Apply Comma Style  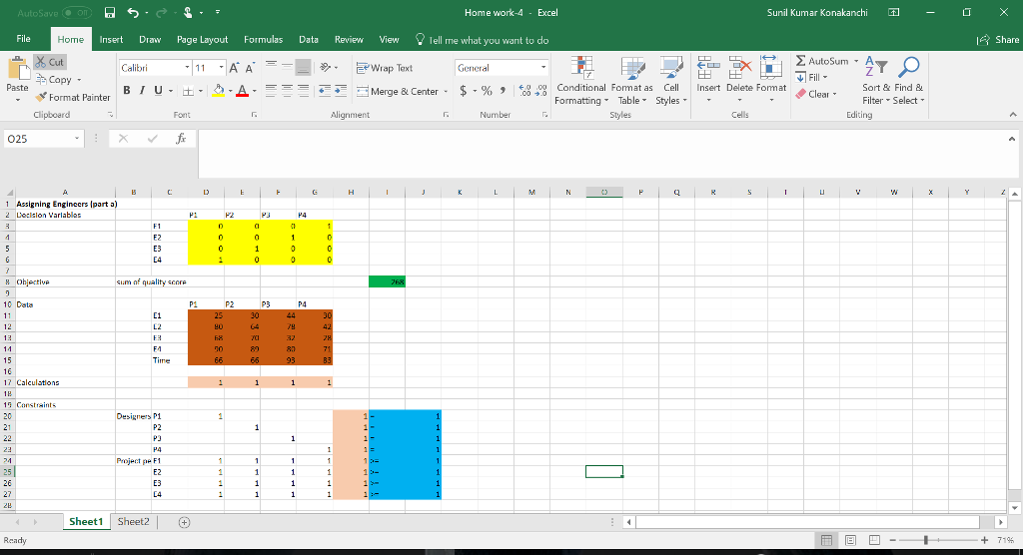(x=503, y=91)
